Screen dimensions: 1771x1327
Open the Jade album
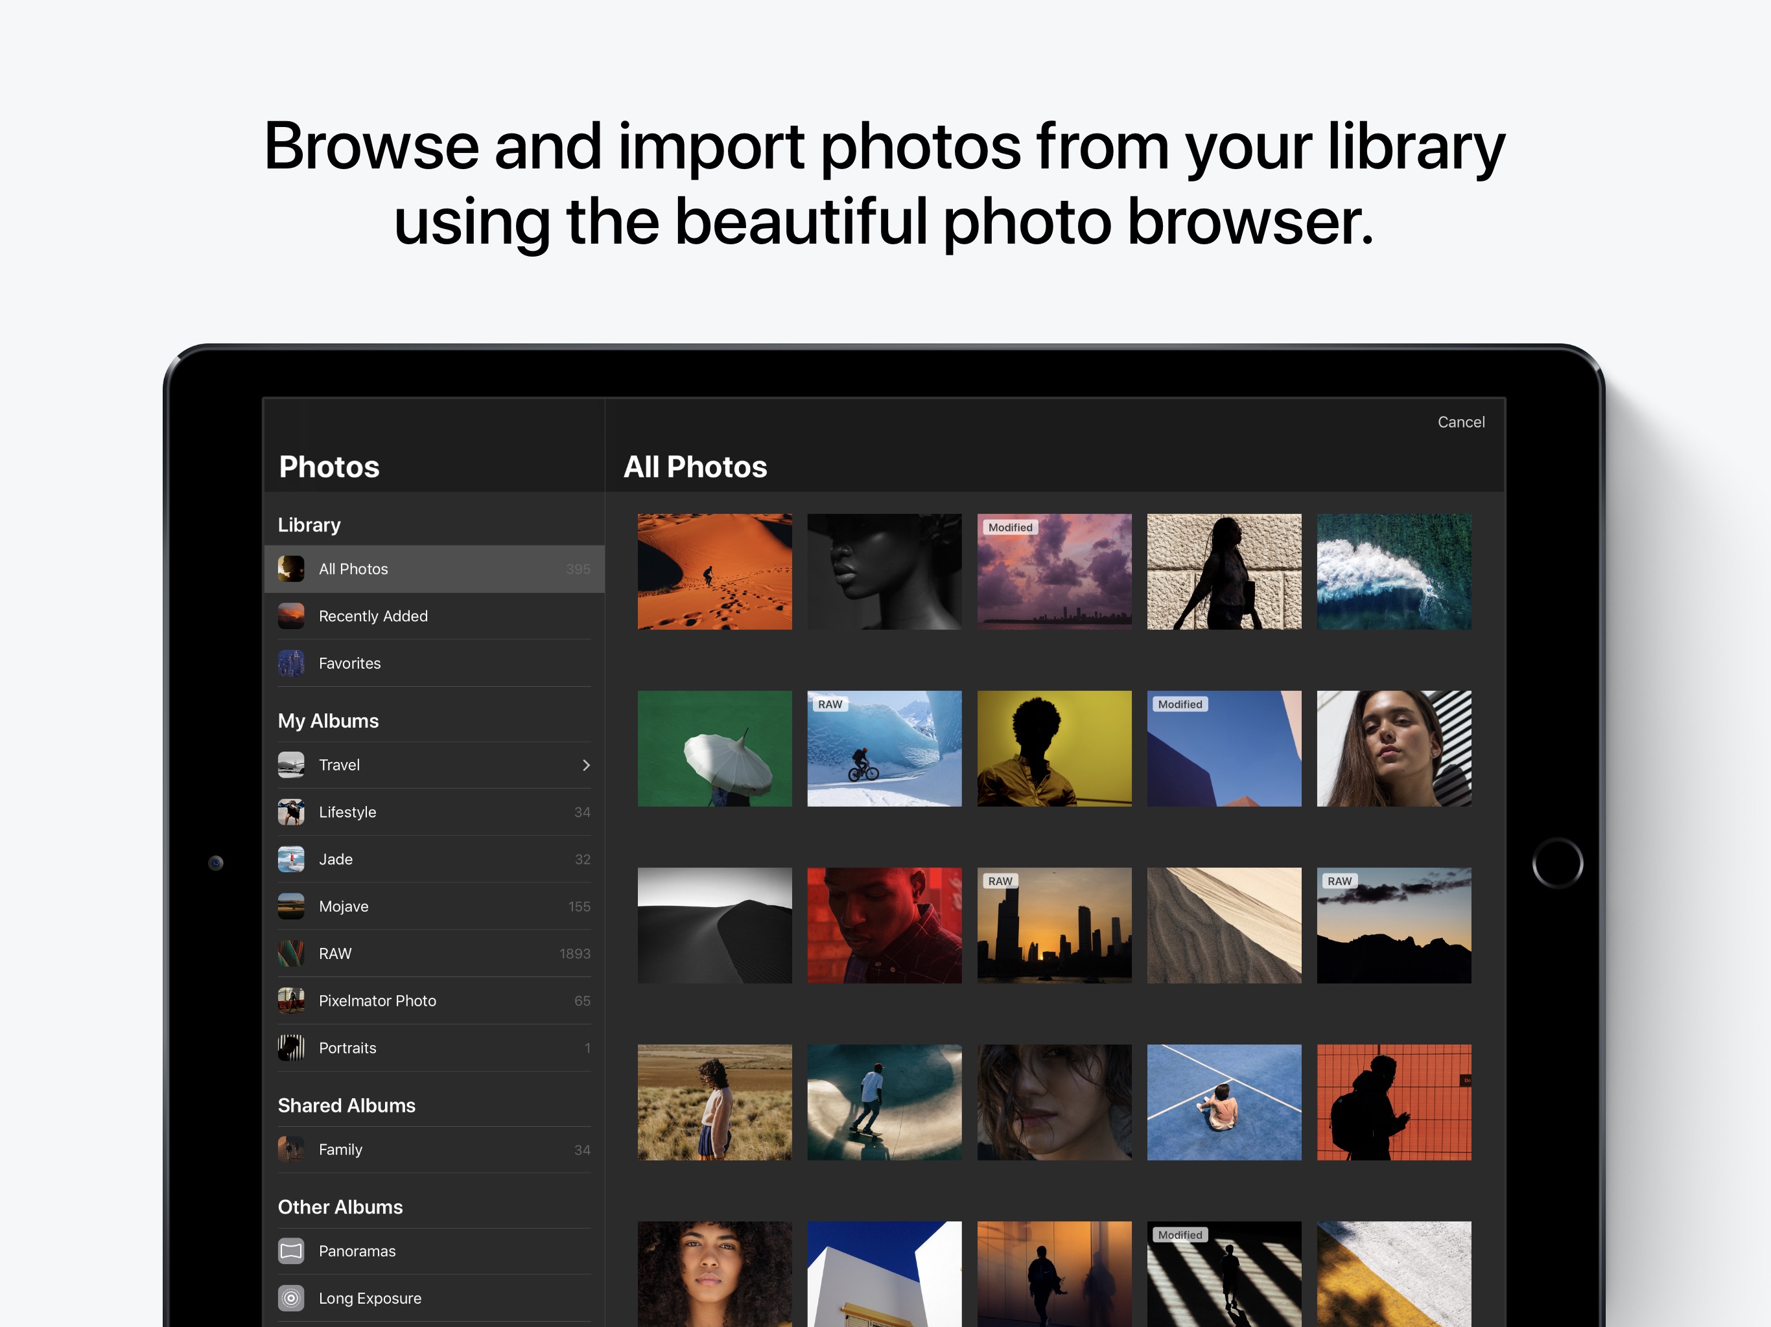click(x=434, y=860)
